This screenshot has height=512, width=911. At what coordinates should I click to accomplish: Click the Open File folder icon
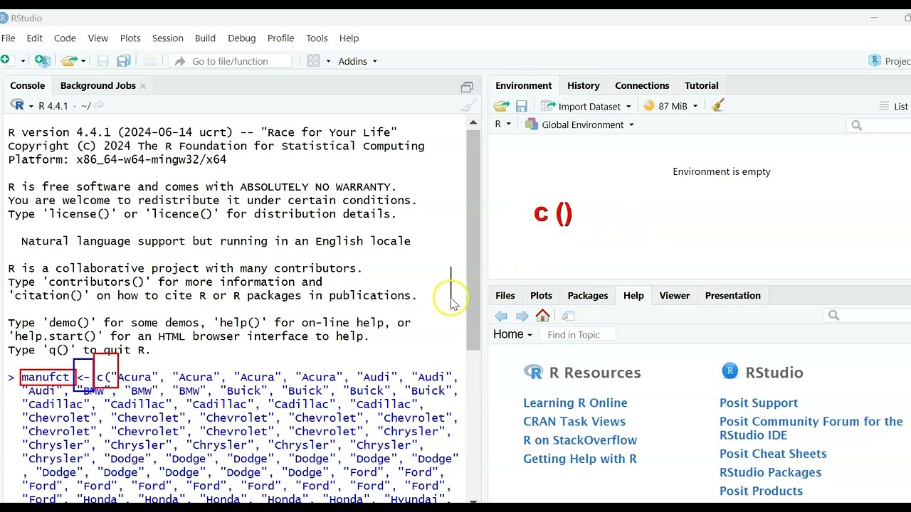(x=69, y=61)
